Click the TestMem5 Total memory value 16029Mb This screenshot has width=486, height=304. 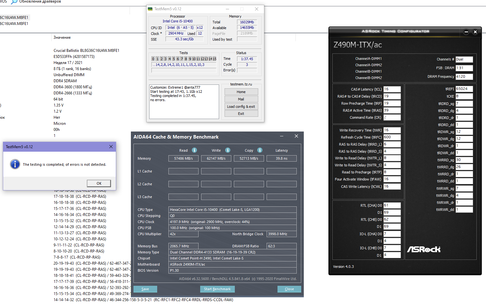(x=247, y=22)
